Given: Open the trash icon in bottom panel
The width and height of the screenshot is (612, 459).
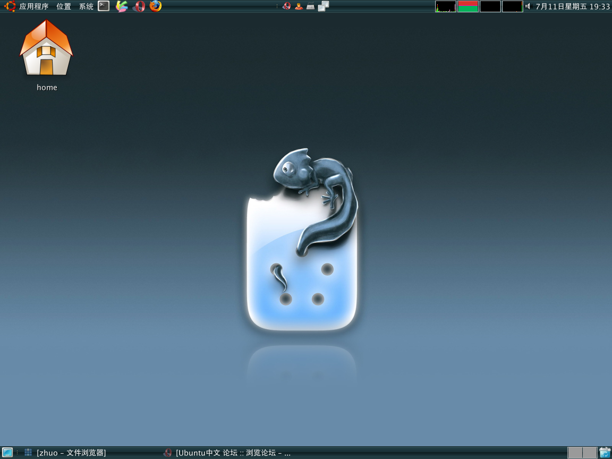Looking at the screenshot, I should click(x=605, y=453).
